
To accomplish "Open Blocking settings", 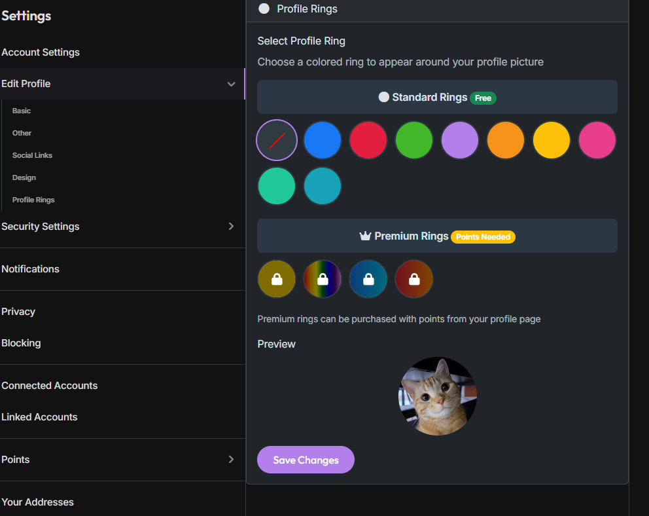I will (x=21, y=343).
